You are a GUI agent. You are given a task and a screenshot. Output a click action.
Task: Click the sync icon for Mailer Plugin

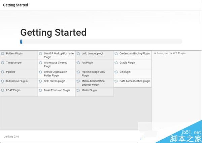tap(78, 90)
